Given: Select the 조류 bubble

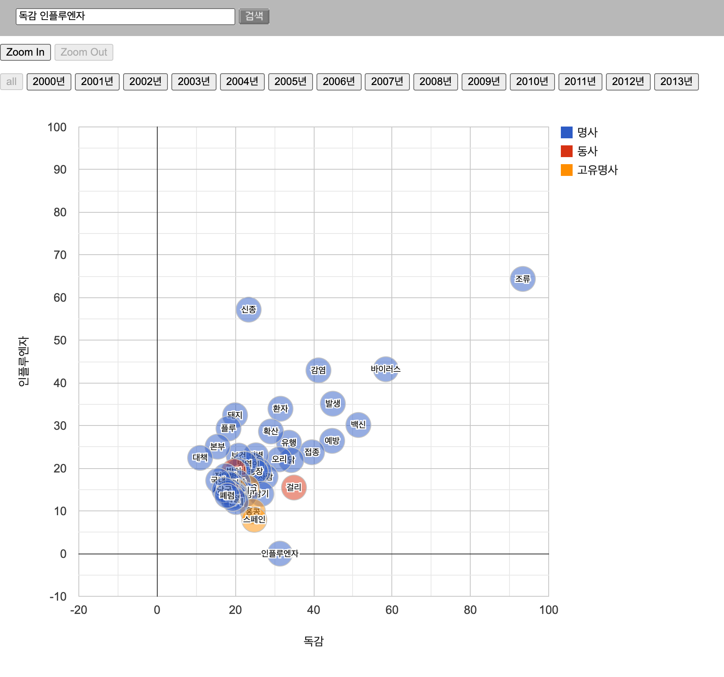Looking at the screenshot, I should 523,279.
